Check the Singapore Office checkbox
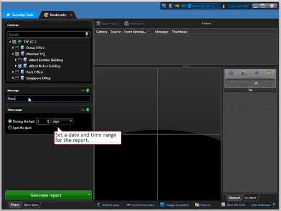 click(x=17, y=78)
